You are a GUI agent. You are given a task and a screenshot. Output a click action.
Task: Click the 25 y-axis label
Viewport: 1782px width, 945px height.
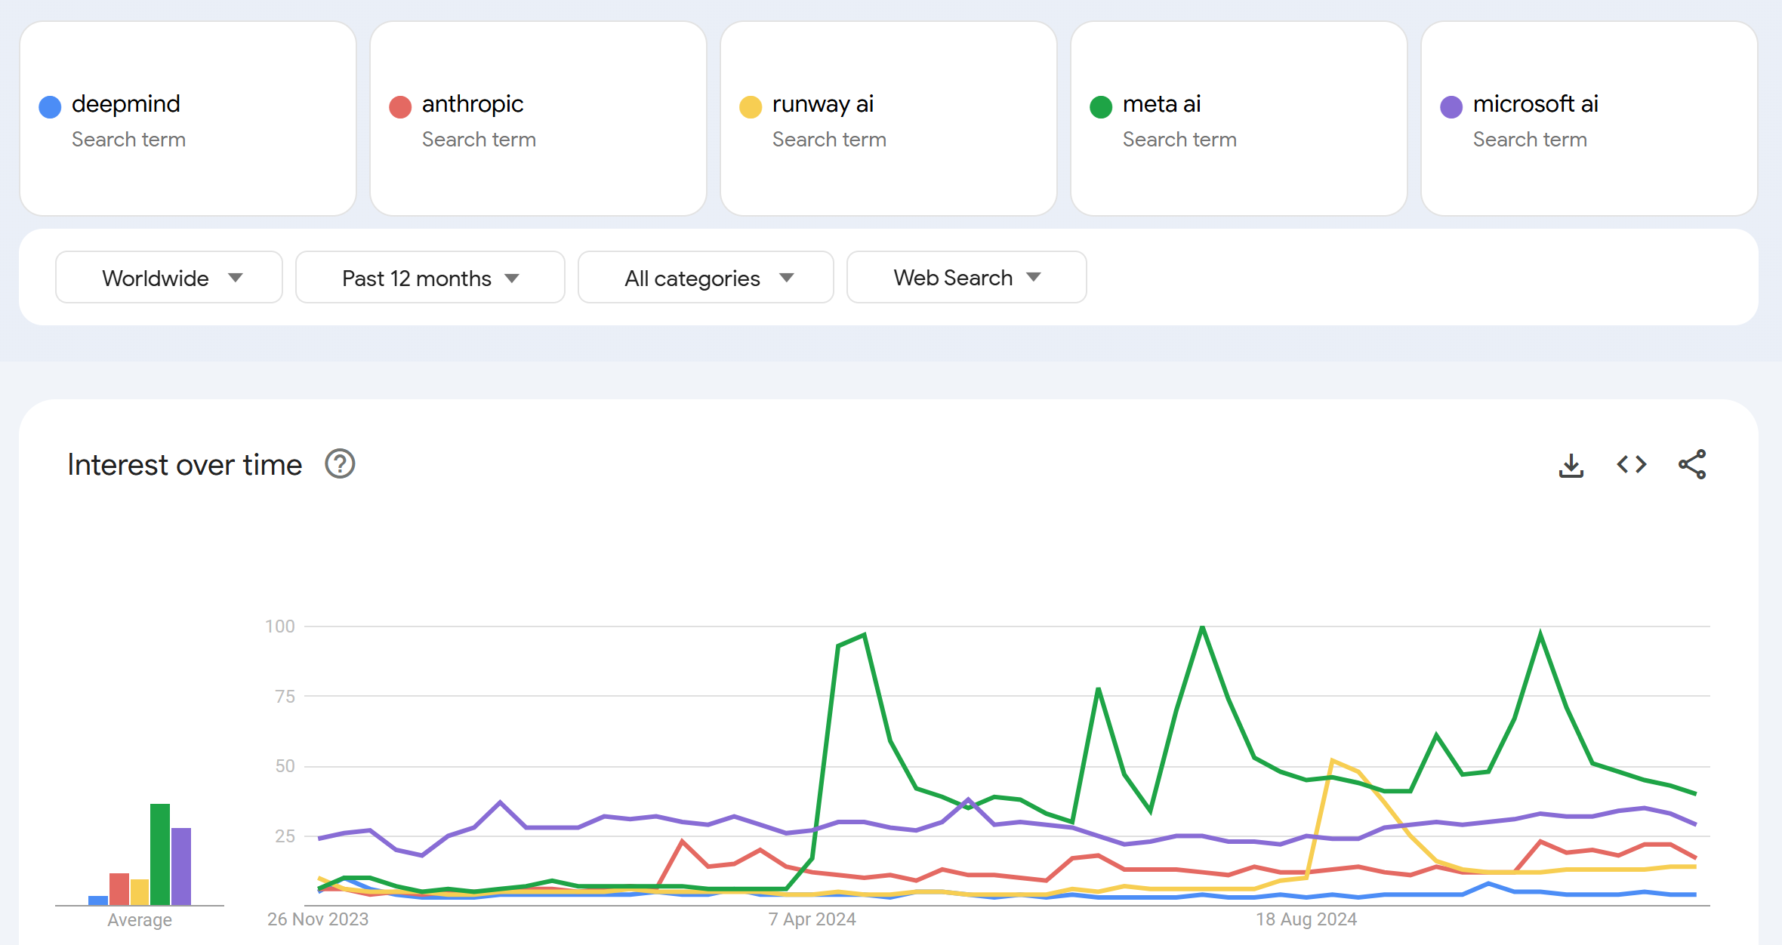pos(285,836)
